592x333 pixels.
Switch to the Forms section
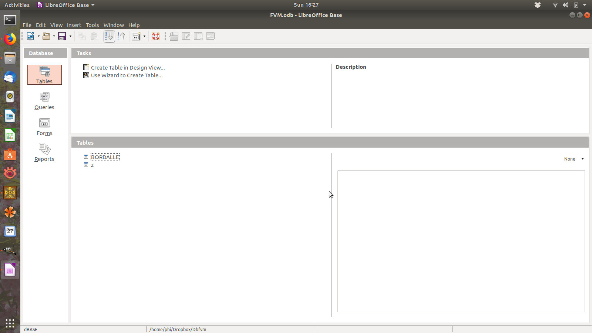[x=44, y=127]
